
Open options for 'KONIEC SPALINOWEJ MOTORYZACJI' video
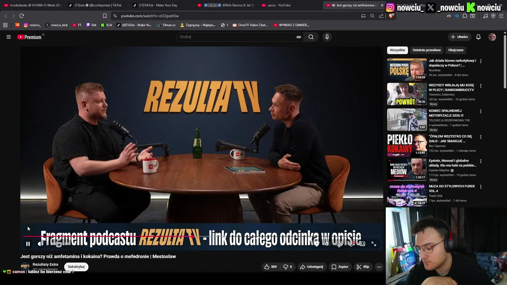tap(480, 112)
